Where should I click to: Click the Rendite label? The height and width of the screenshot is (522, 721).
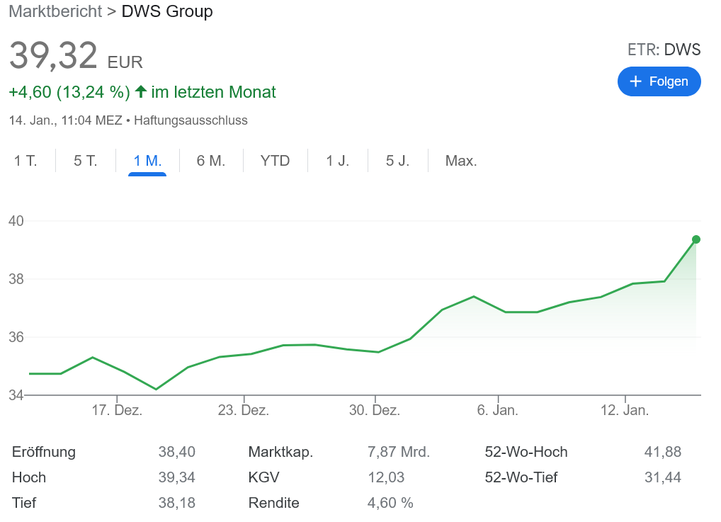click(273, 503)
